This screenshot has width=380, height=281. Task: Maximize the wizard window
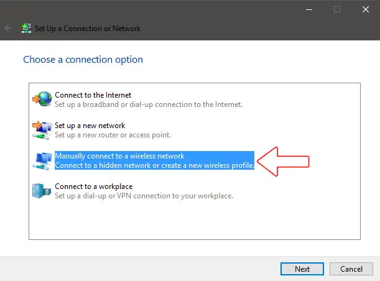[337, 9]
